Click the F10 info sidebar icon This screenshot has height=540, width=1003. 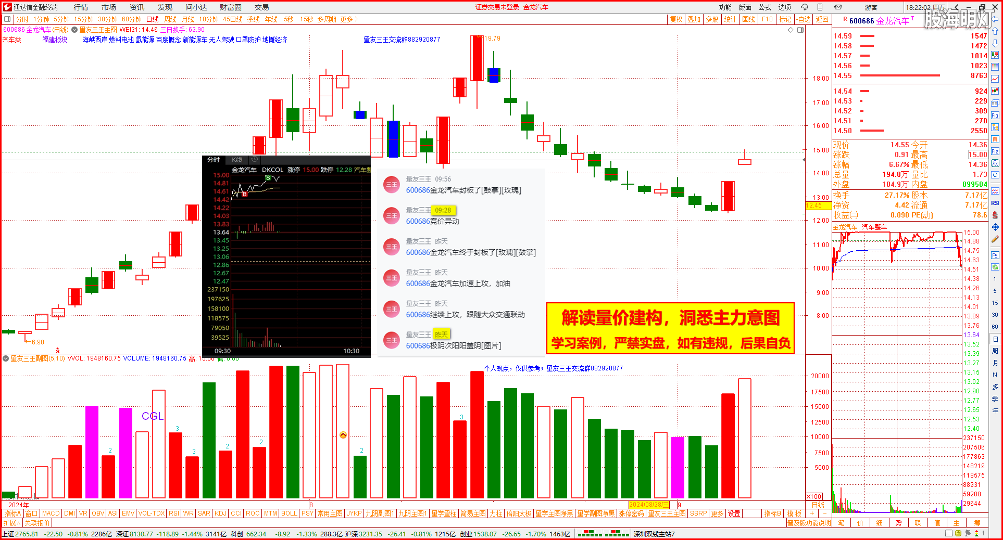[x=995, y=115]
